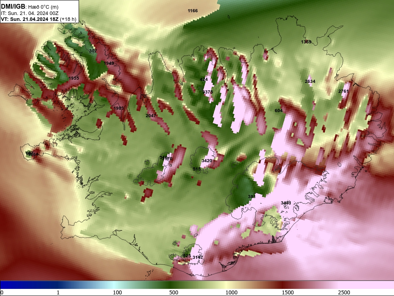Click the 3431 height label
Screen dimensions: 394x296
[286, 203]
